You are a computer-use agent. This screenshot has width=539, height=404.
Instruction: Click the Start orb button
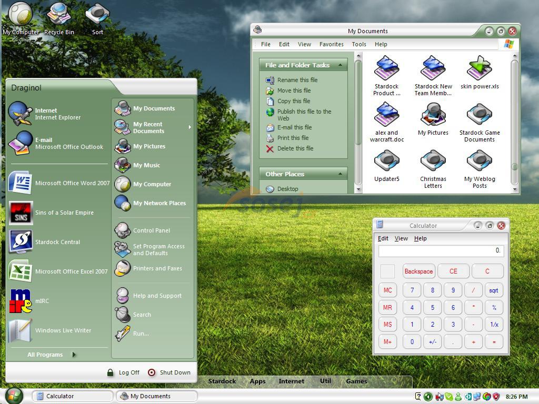point(14,396)
